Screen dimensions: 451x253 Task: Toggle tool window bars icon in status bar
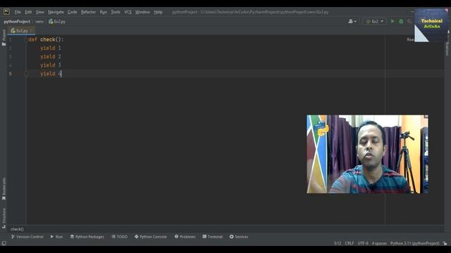tap(4, 243)
